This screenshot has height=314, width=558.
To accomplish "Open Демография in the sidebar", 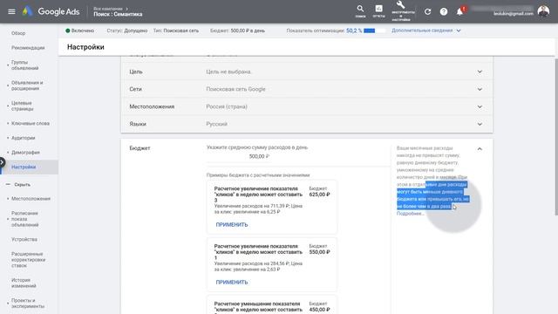I will tap(25, 153).
